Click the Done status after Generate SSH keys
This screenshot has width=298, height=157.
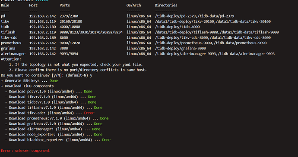(x=54, y=81)
